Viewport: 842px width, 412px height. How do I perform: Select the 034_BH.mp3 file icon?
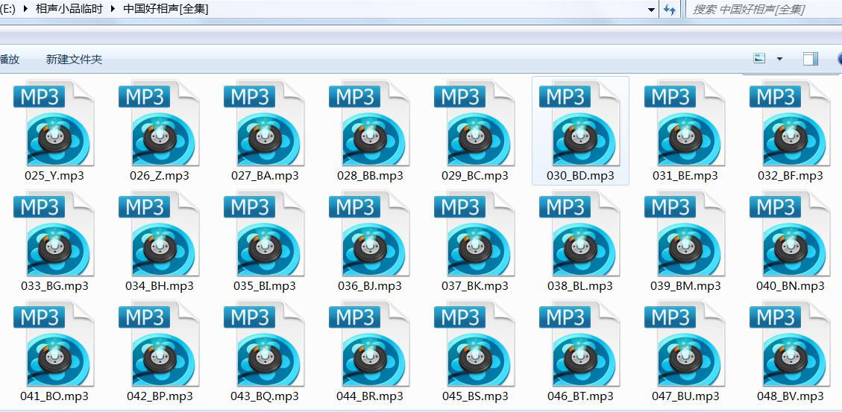[x=159, y=235]
